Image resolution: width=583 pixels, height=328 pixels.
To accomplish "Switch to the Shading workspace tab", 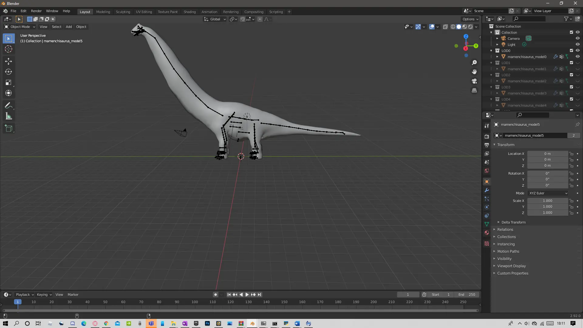I will (x=189, y=12).
